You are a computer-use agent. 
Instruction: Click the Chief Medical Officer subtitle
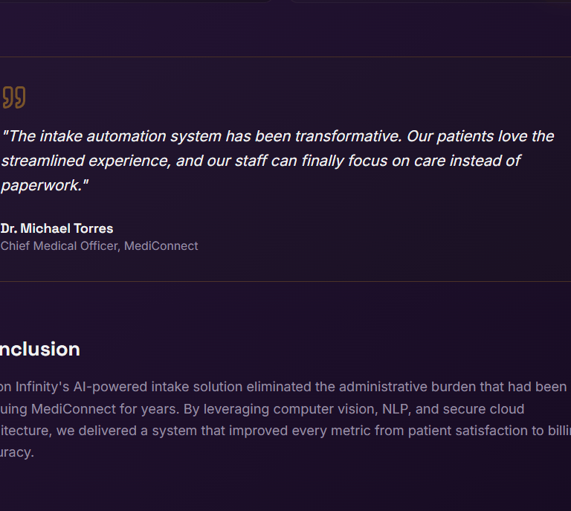click(x=59, y=246)
